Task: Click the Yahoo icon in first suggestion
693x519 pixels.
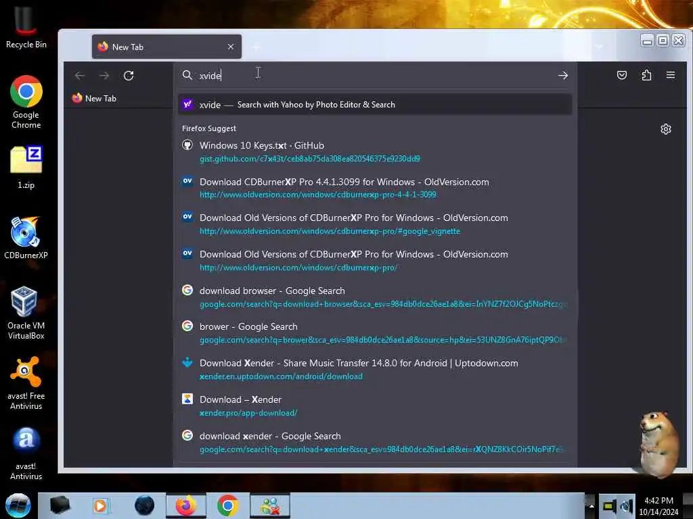Action: tap(187, 104)
